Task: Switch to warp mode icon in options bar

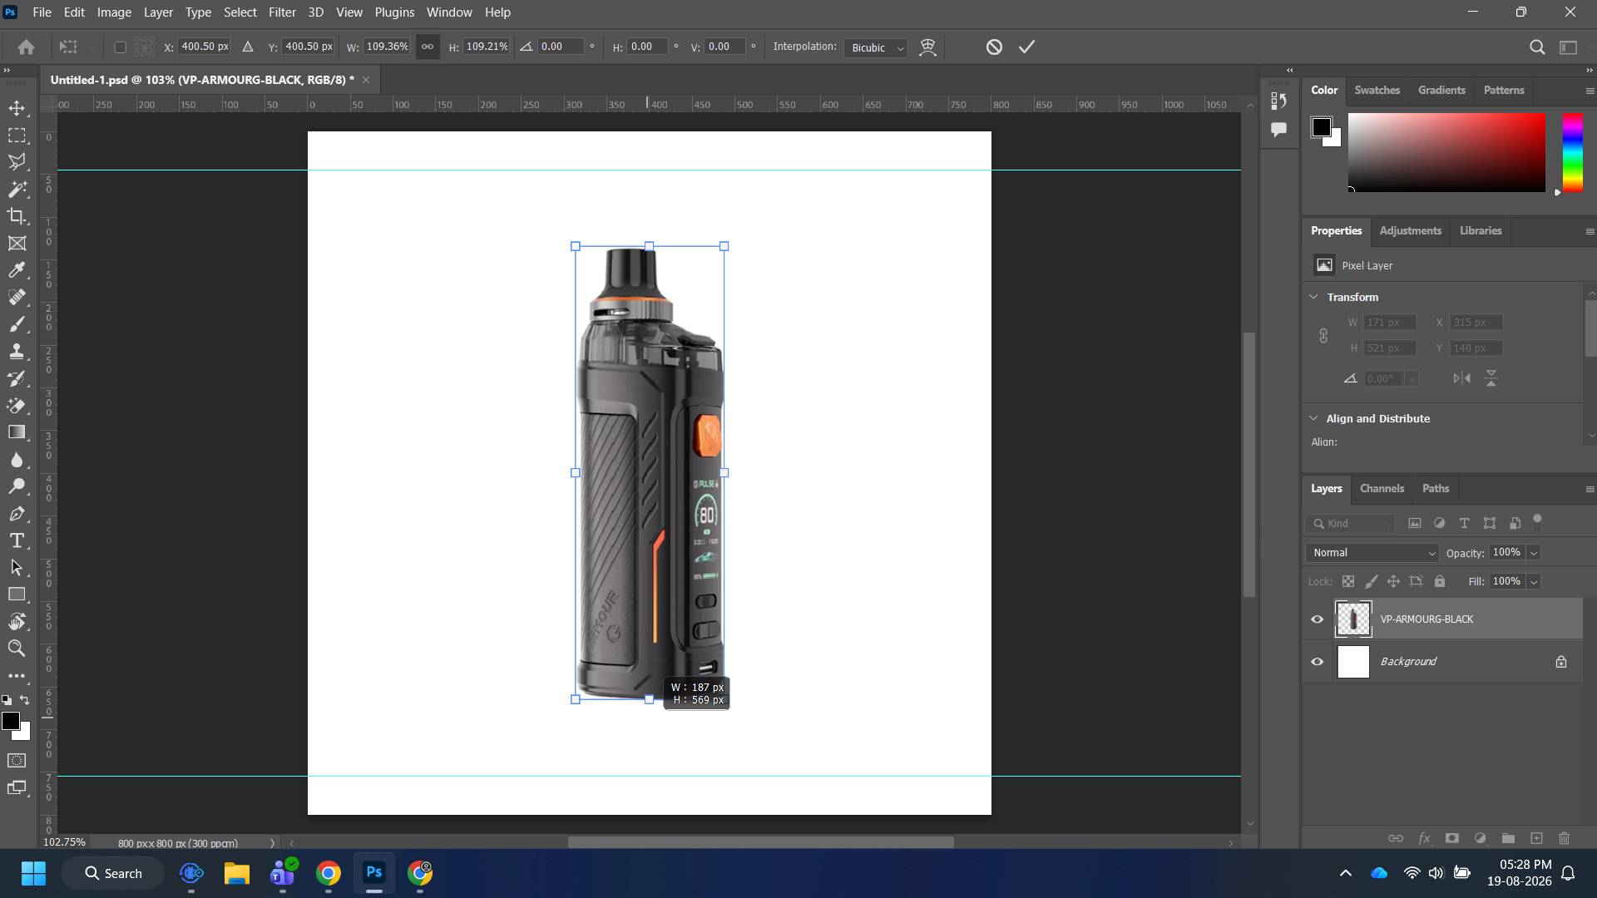Action: pos(927,47)
